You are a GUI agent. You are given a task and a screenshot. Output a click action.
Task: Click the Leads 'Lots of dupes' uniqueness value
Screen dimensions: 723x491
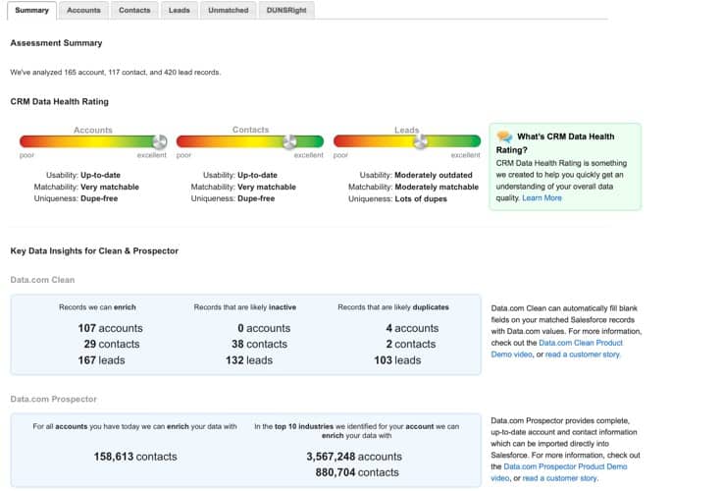click(421, 199)
